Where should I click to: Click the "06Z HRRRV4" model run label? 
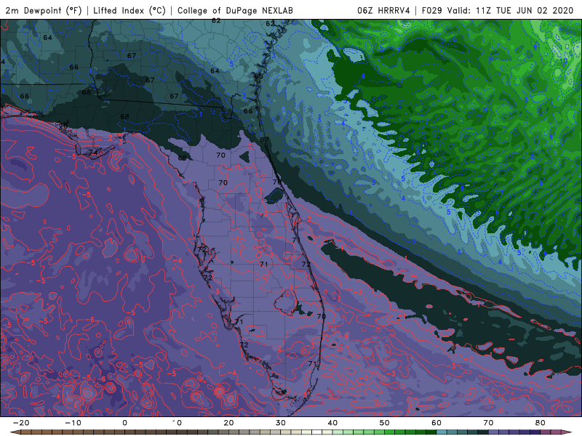point(384,10)
